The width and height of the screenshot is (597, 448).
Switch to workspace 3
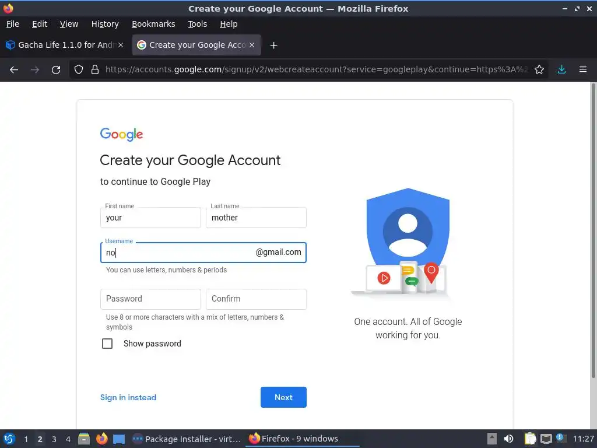pos(54,439)
